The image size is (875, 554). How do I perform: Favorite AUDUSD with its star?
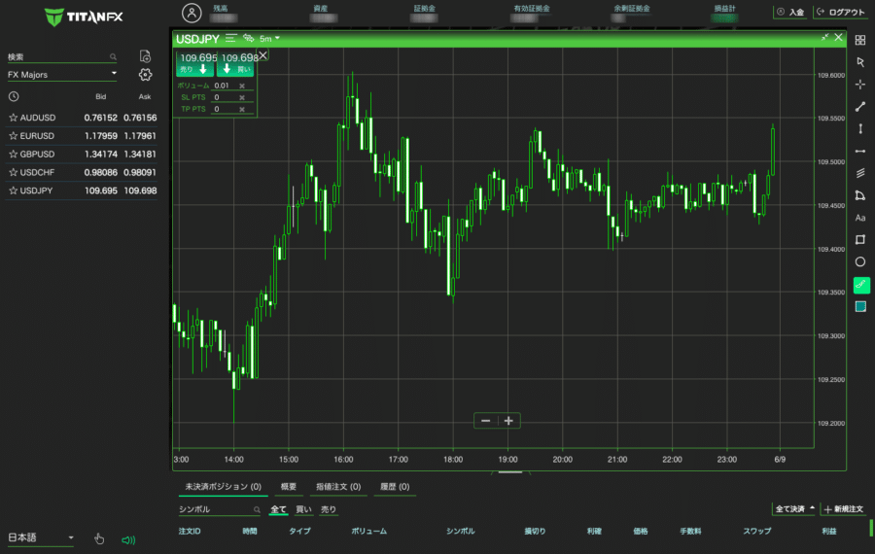[x=14, y=118]
